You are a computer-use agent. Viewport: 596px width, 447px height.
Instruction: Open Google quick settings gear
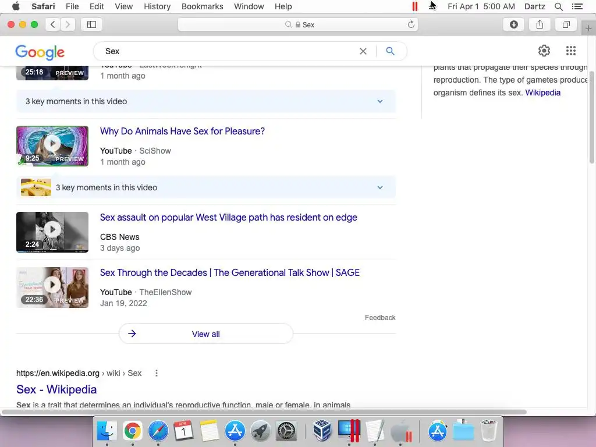click(x=544, y=51)
